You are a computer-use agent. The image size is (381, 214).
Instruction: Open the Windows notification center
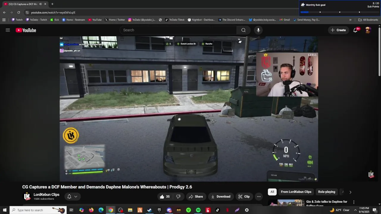tap(375, 210)
